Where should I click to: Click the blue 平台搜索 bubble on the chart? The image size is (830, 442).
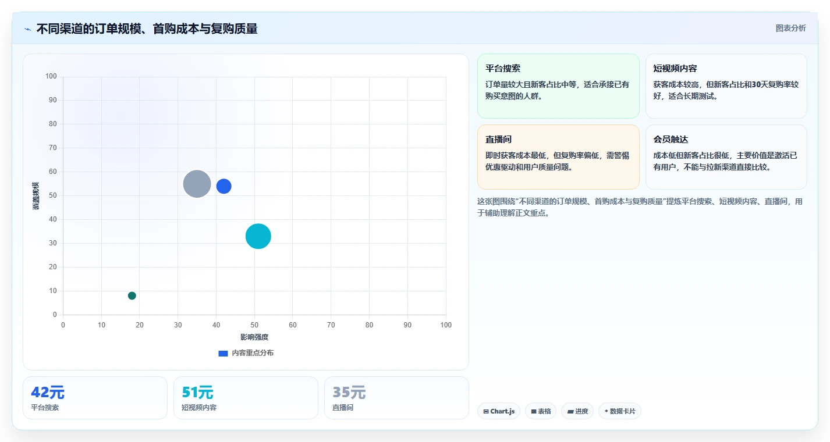click(224, 186)
